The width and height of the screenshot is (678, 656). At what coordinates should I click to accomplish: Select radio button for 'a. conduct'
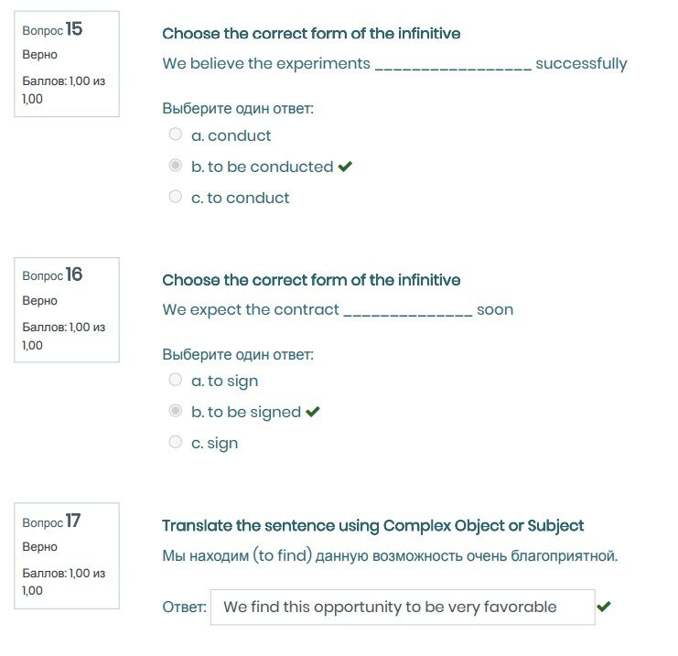click(x=176, y=134)
